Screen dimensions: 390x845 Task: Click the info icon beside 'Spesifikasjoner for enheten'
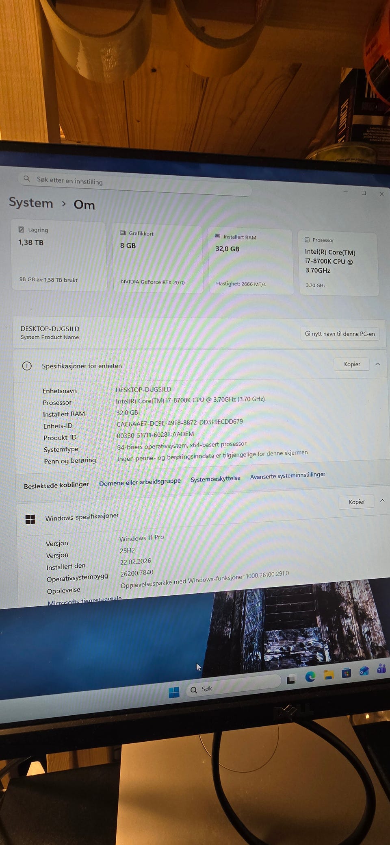click(27, 366)
